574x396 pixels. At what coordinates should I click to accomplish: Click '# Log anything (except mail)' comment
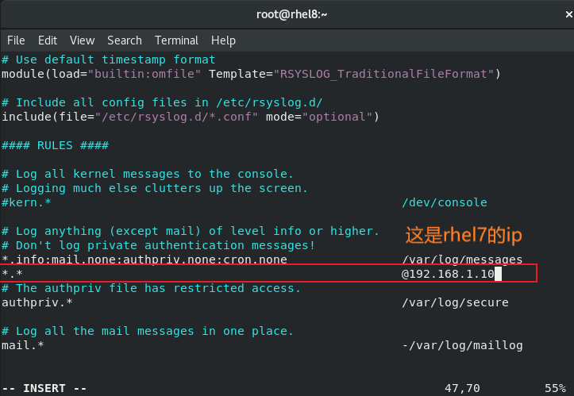coord(191,231)
